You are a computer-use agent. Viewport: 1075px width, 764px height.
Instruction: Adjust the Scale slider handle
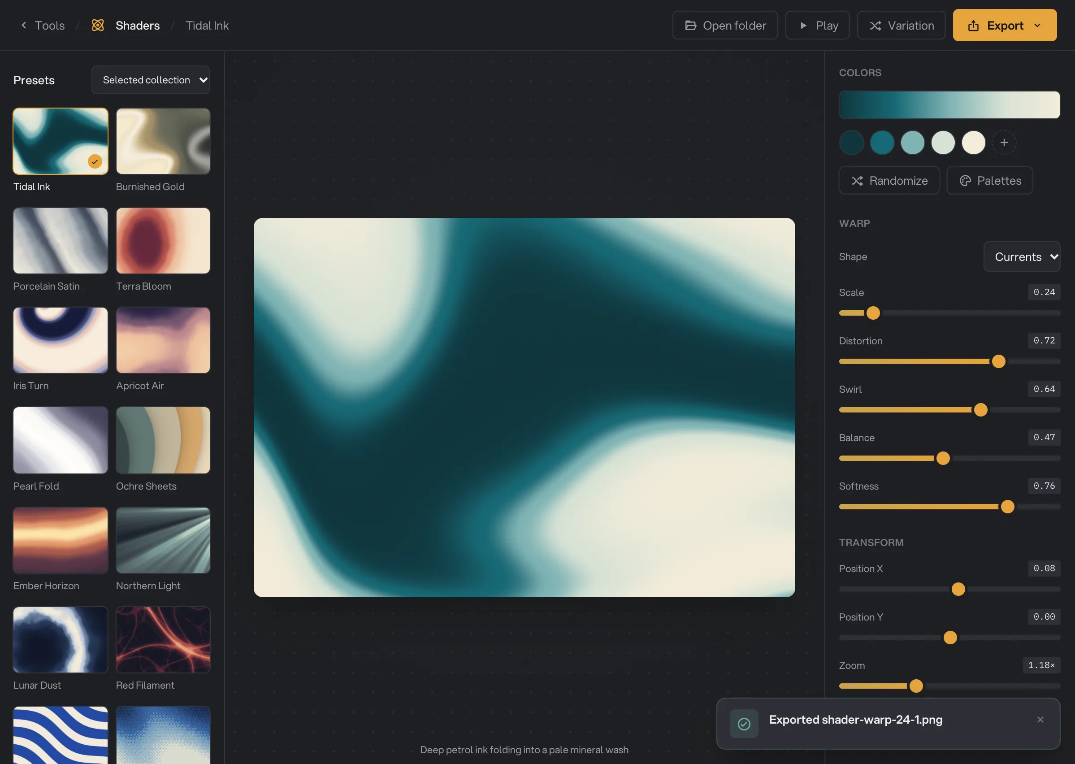(x=873, y=313)
